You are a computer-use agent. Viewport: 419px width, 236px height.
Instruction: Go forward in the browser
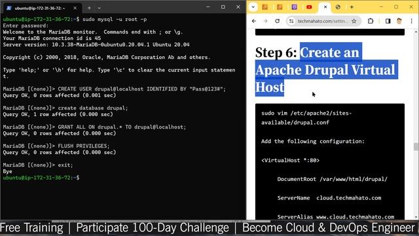coord(265,21)
